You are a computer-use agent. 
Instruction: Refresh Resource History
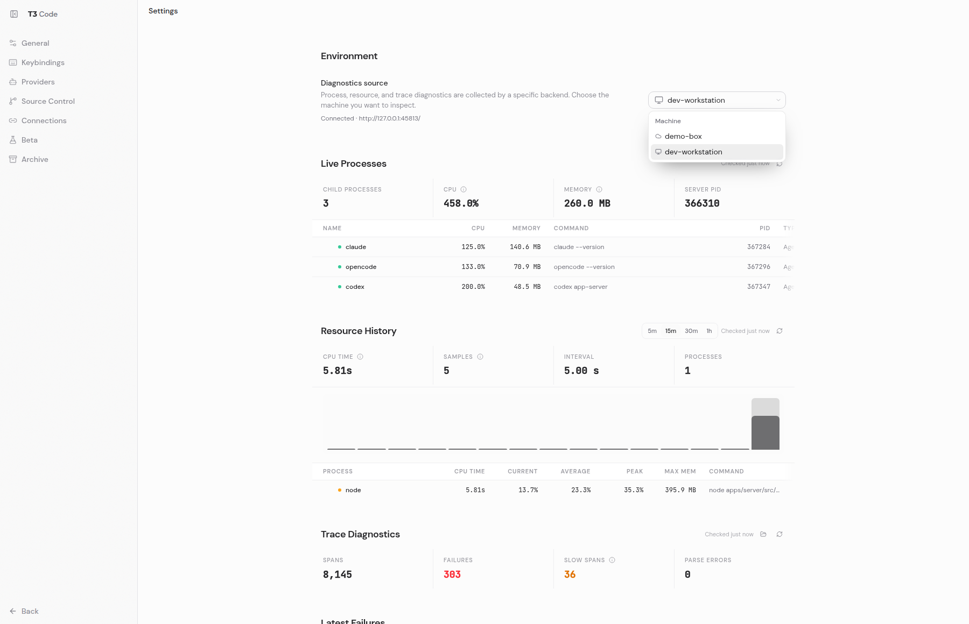tap(780, 331)
